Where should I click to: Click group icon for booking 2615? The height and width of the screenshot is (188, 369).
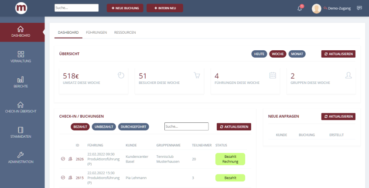click(69, 178)
